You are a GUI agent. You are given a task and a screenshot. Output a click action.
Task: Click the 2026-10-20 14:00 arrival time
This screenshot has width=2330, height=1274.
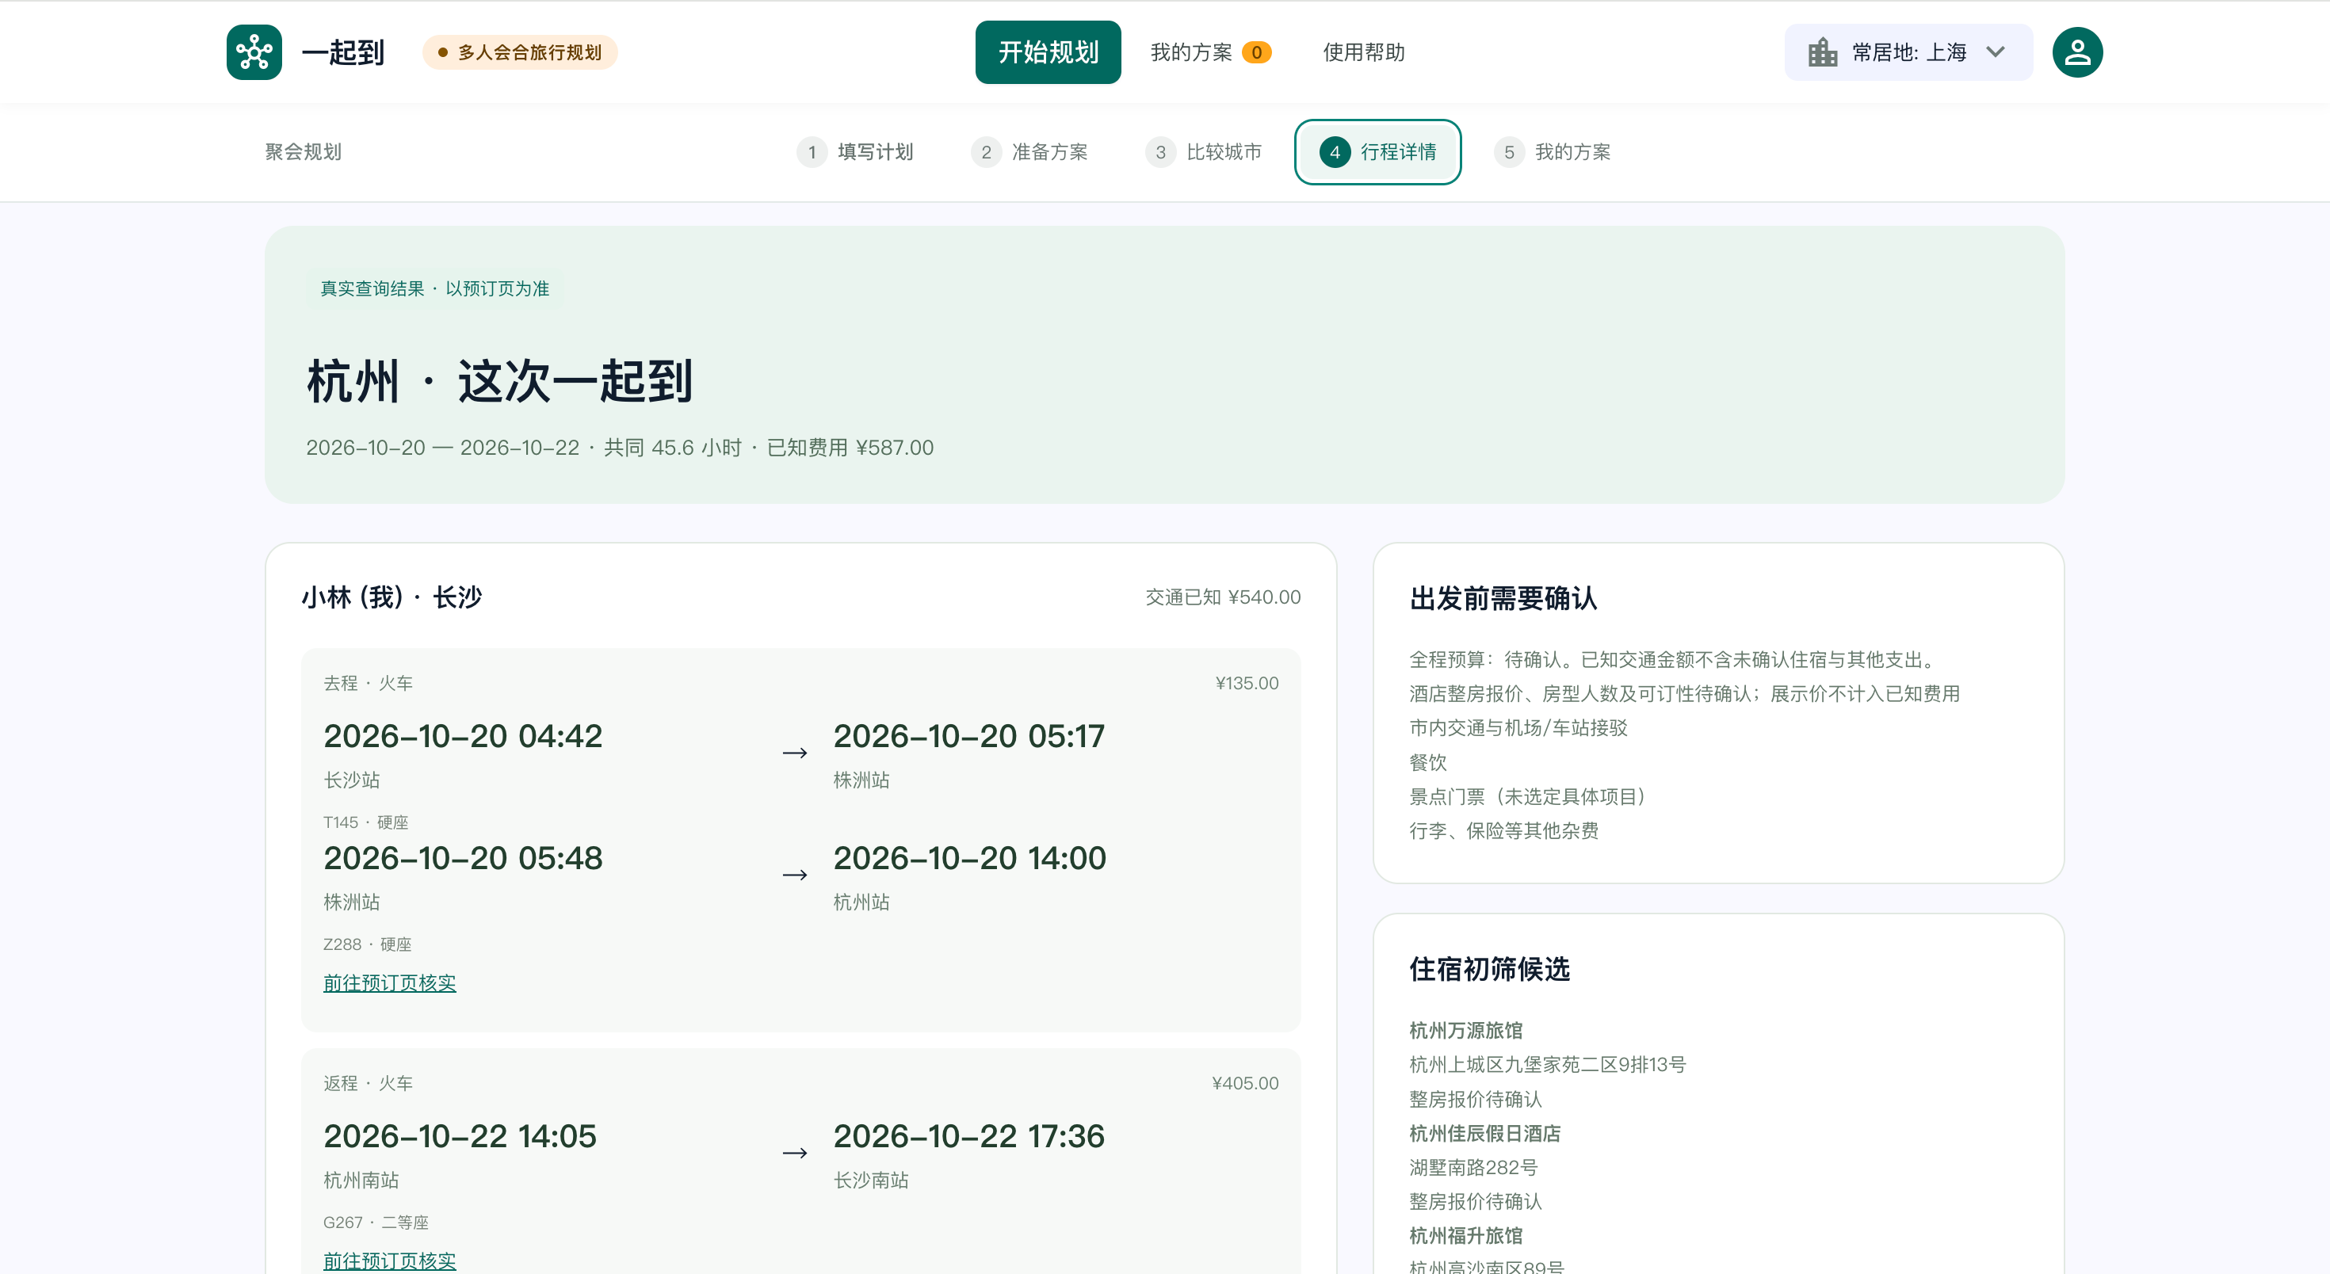969,858
